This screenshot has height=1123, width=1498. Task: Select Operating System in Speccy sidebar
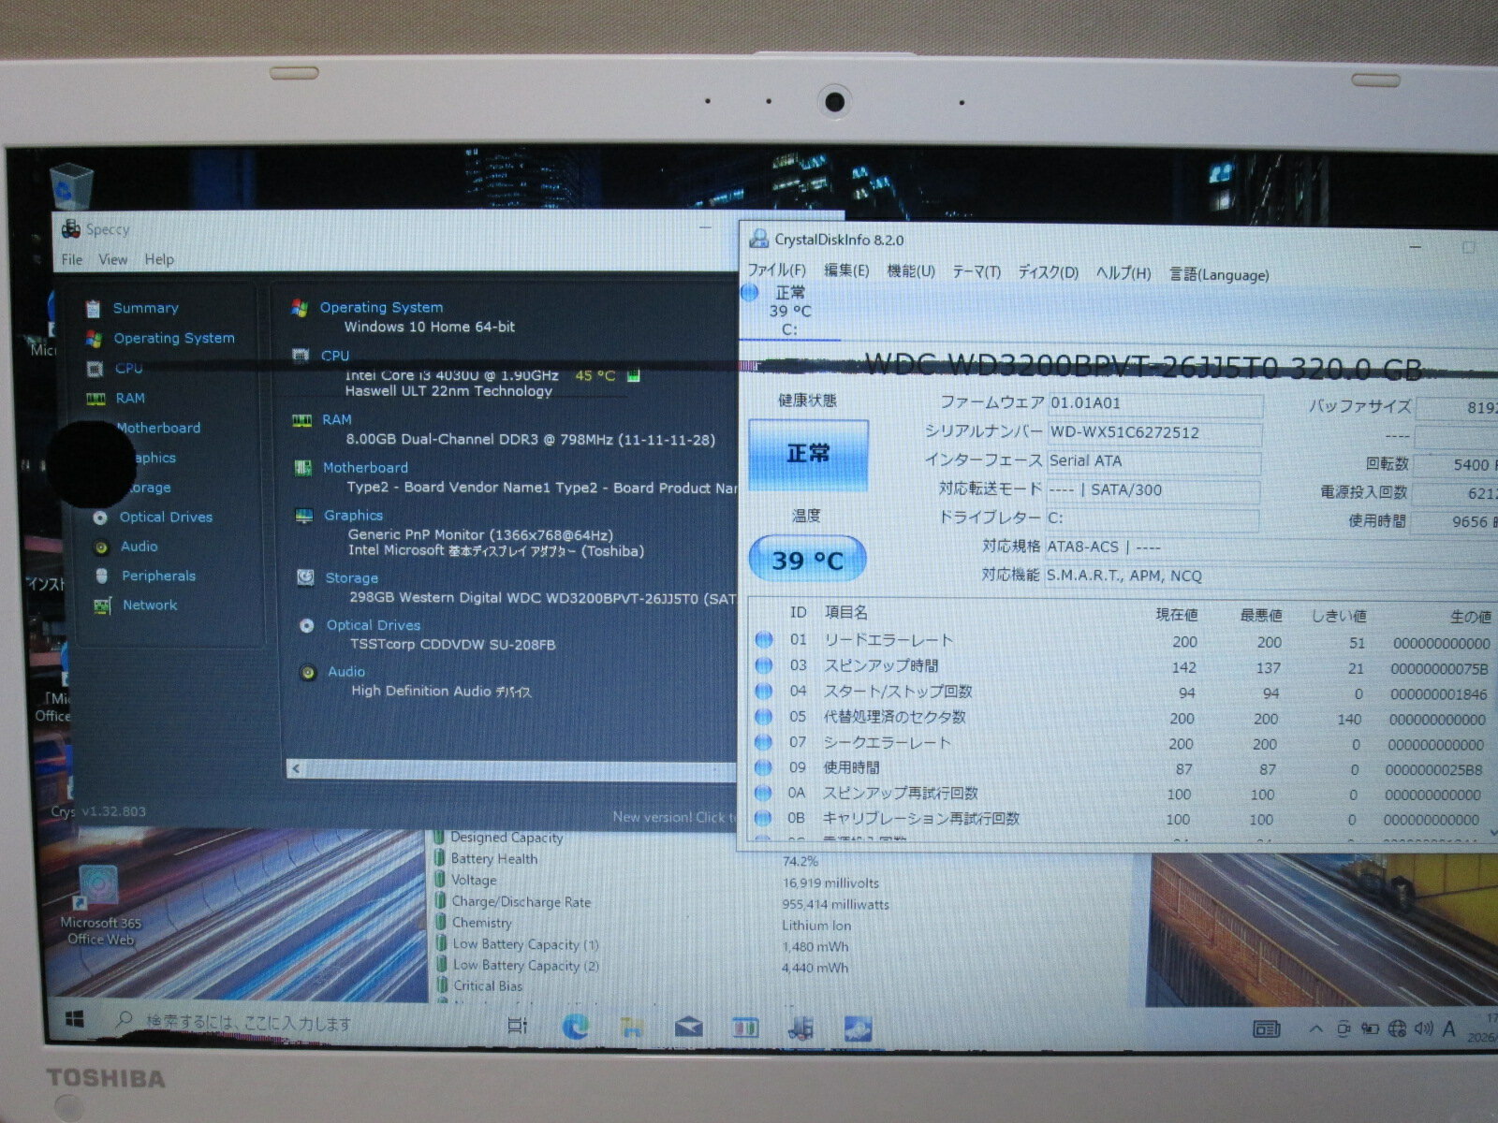click(x=174, y=338)
